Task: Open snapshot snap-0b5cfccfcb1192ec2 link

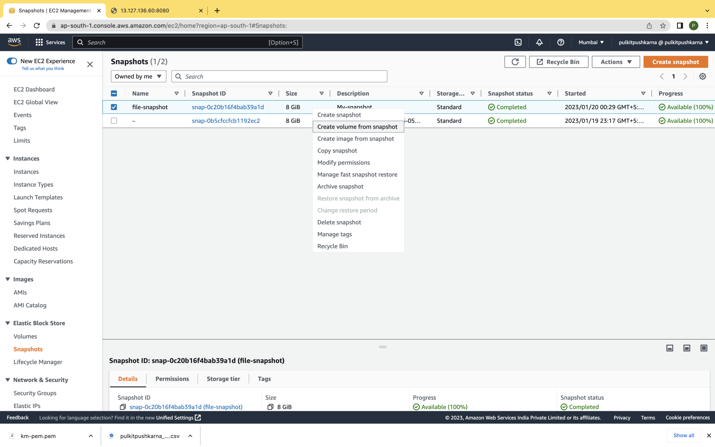Action: click(x=226, y=121)
